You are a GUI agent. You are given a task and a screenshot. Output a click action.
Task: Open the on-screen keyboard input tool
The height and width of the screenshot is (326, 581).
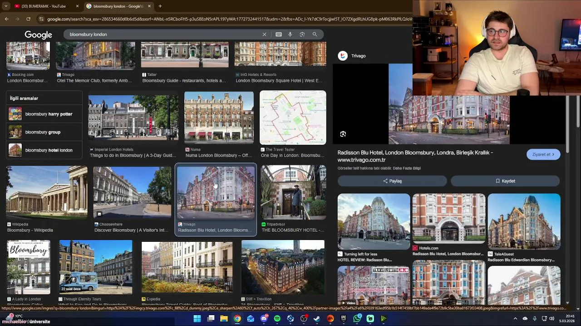pyautogui.click(x=279, y=34)
